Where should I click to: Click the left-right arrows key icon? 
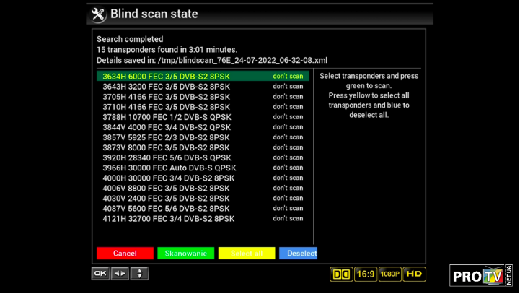point(120,274)
